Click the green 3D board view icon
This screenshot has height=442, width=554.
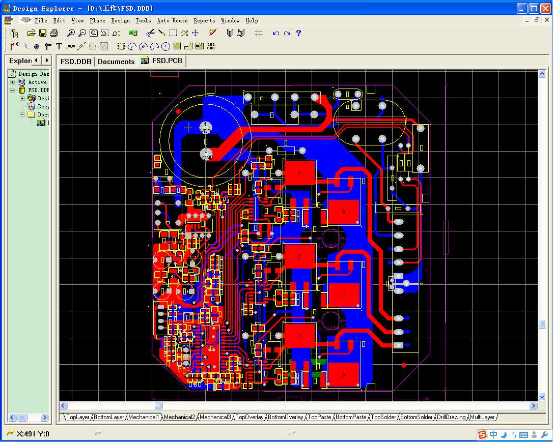(133, 33)
